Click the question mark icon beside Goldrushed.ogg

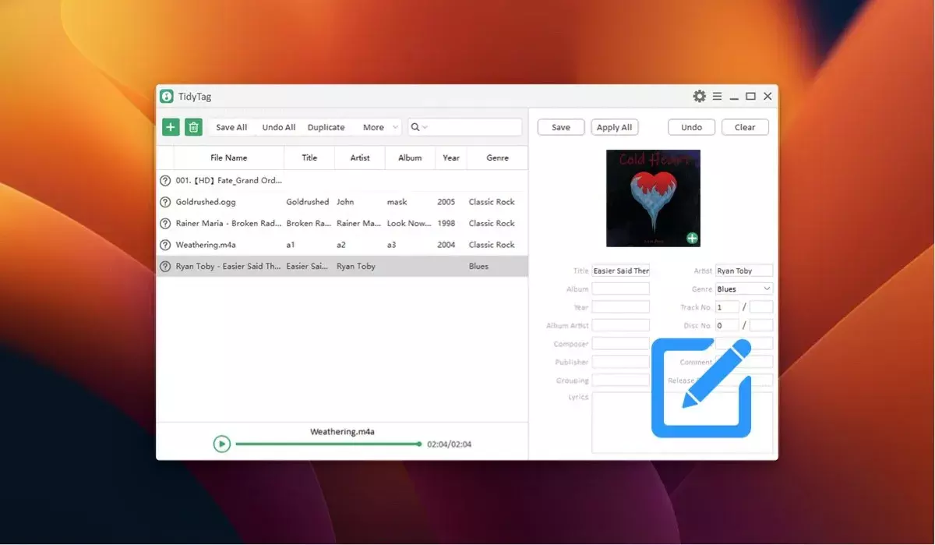coord(165,202)
